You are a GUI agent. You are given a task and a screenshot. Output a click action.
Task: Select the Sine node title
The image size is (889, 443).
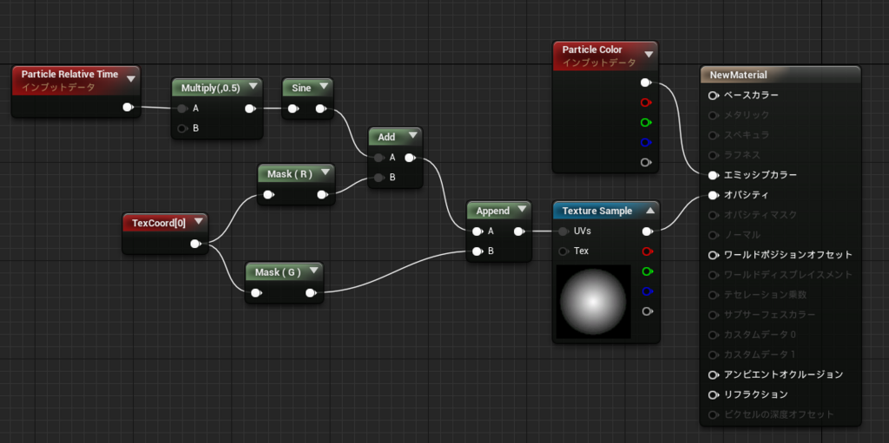click(301, 88)
